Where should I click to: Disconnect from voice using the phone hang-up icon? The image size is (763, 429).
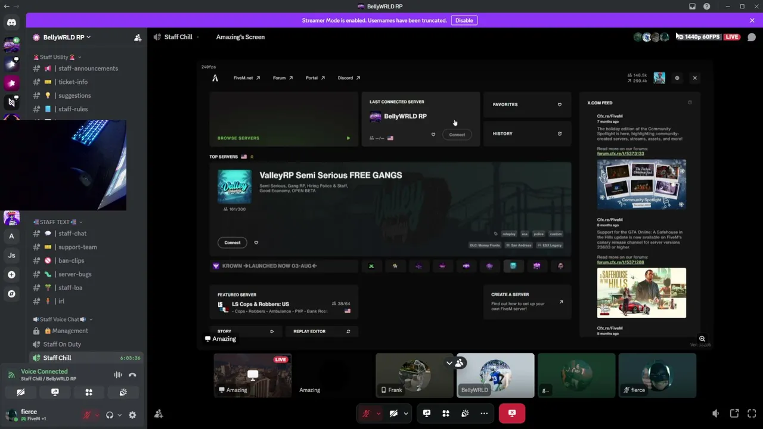[x=132, y=375]
